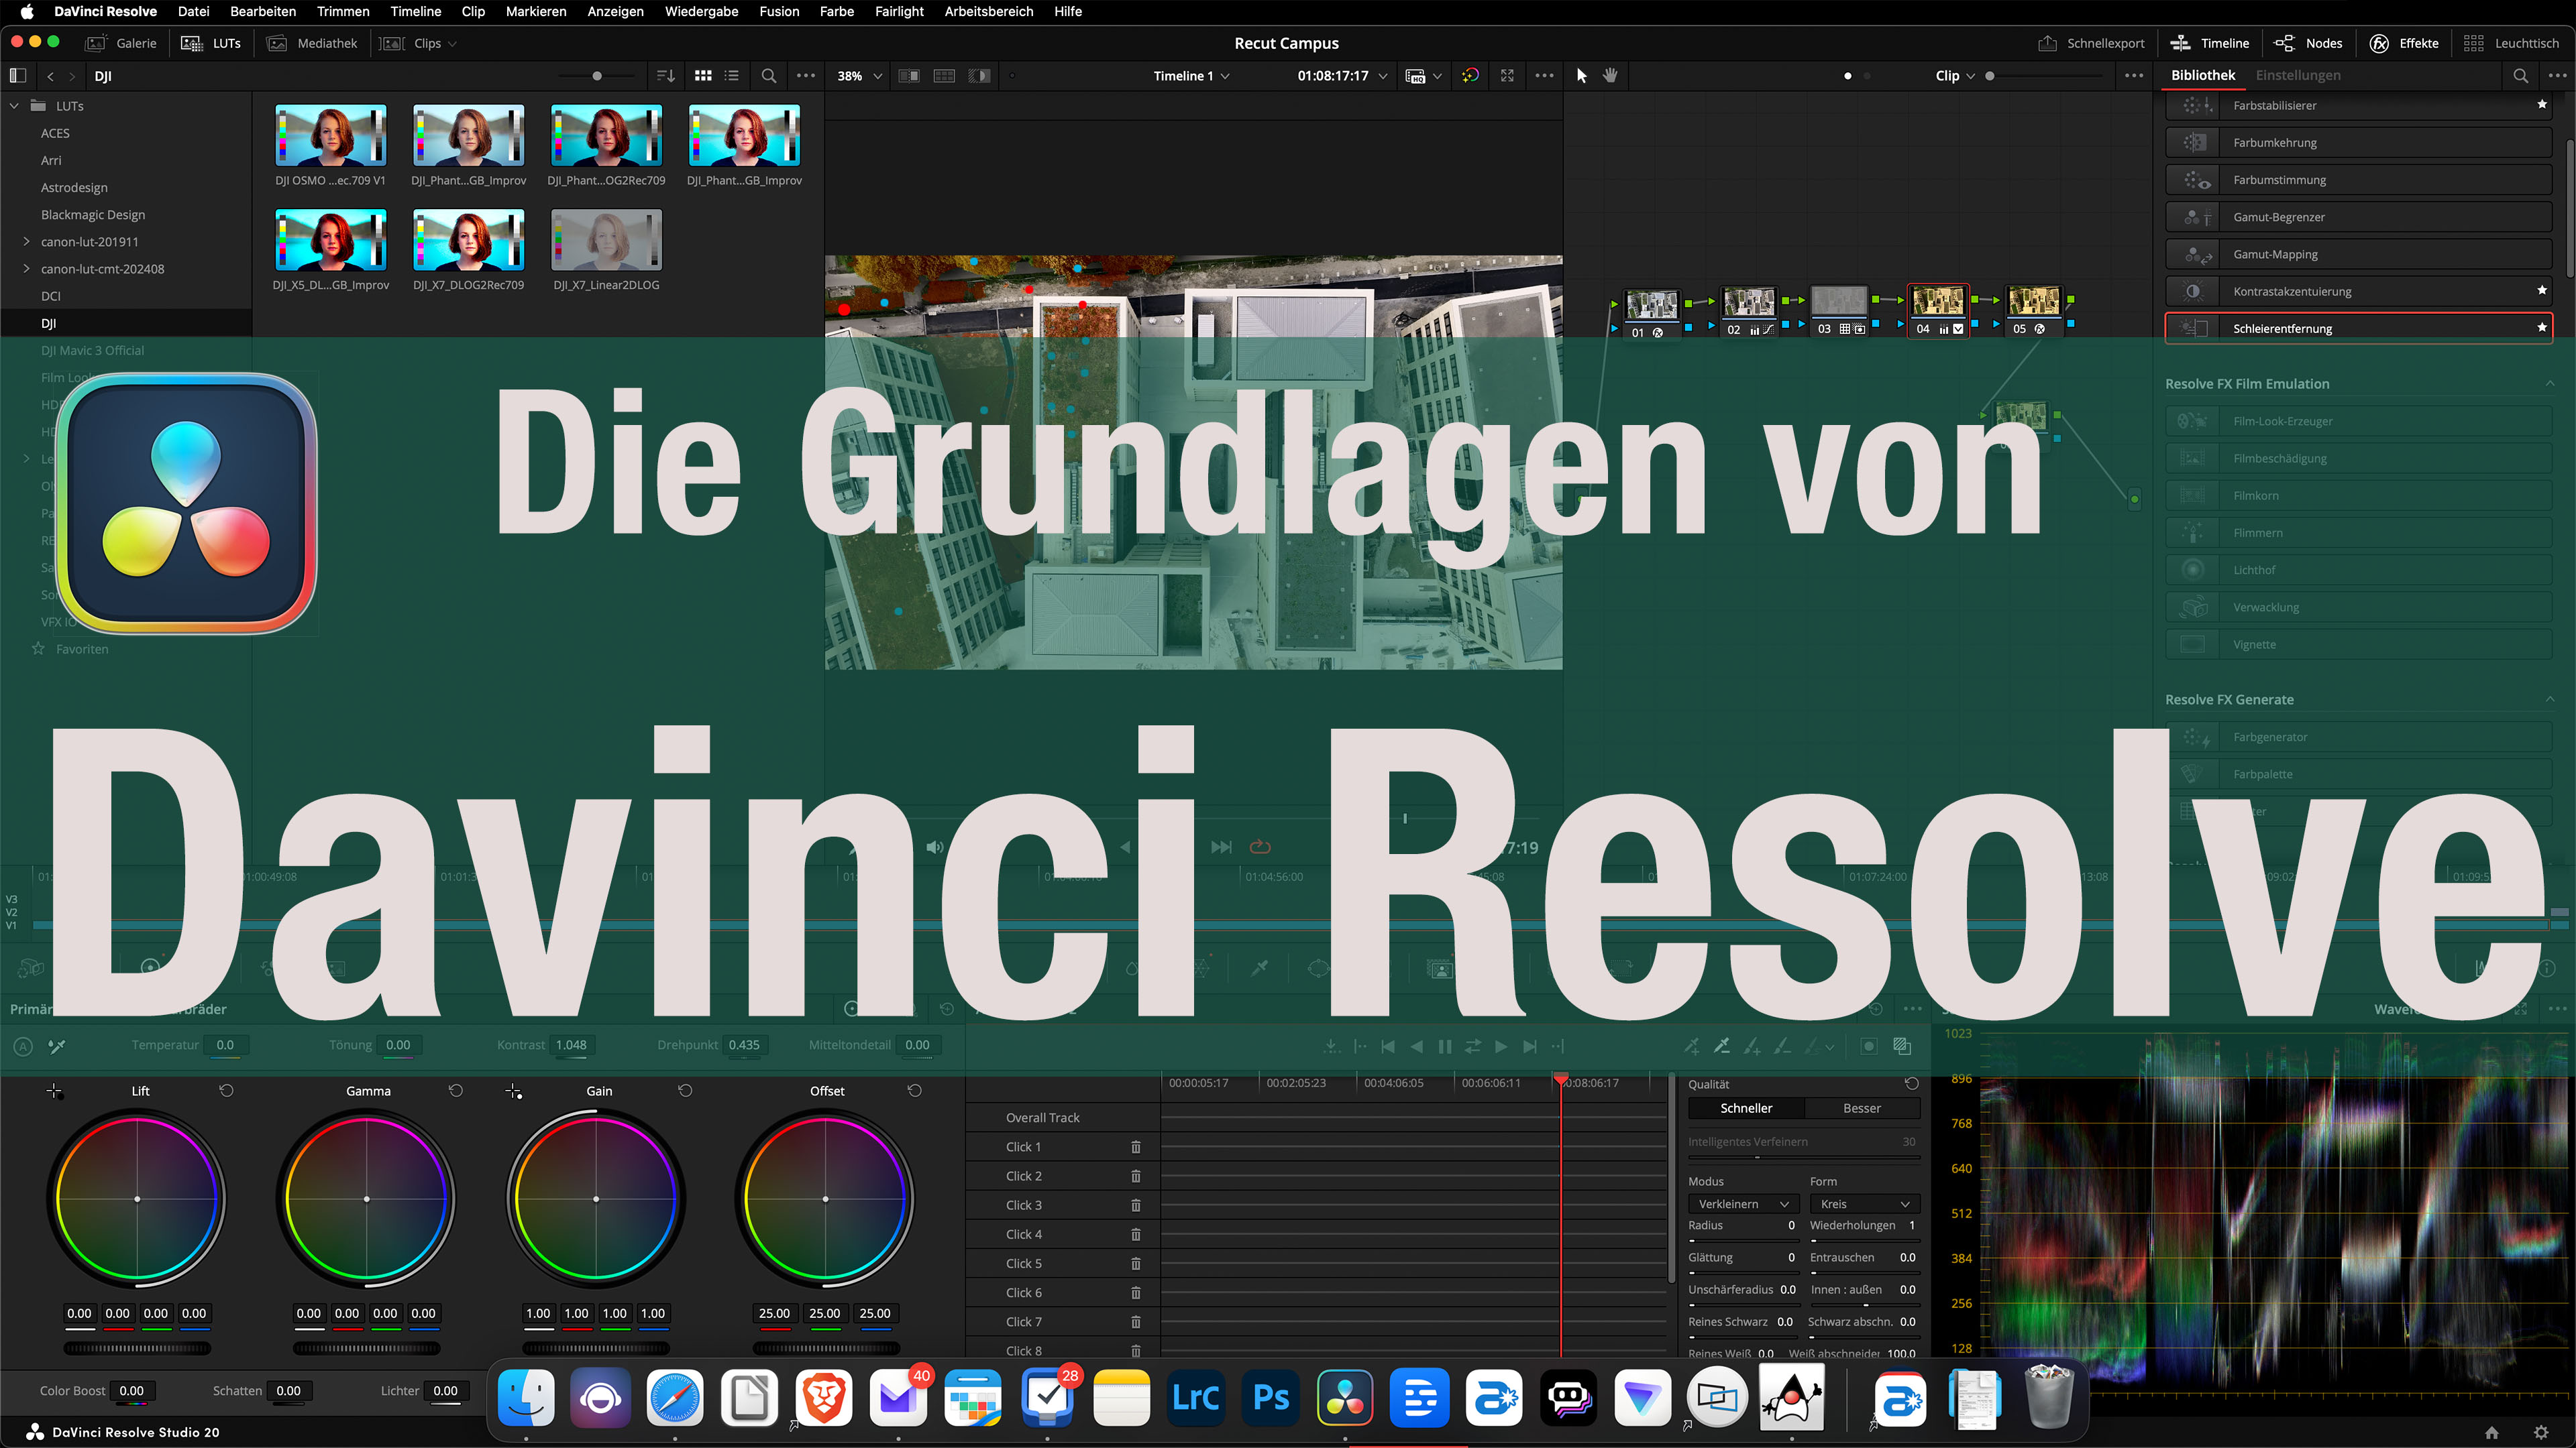Select the Farbumkehrung effect
Viewport: 2576px width, 1448px height.
coord(2358,142)
